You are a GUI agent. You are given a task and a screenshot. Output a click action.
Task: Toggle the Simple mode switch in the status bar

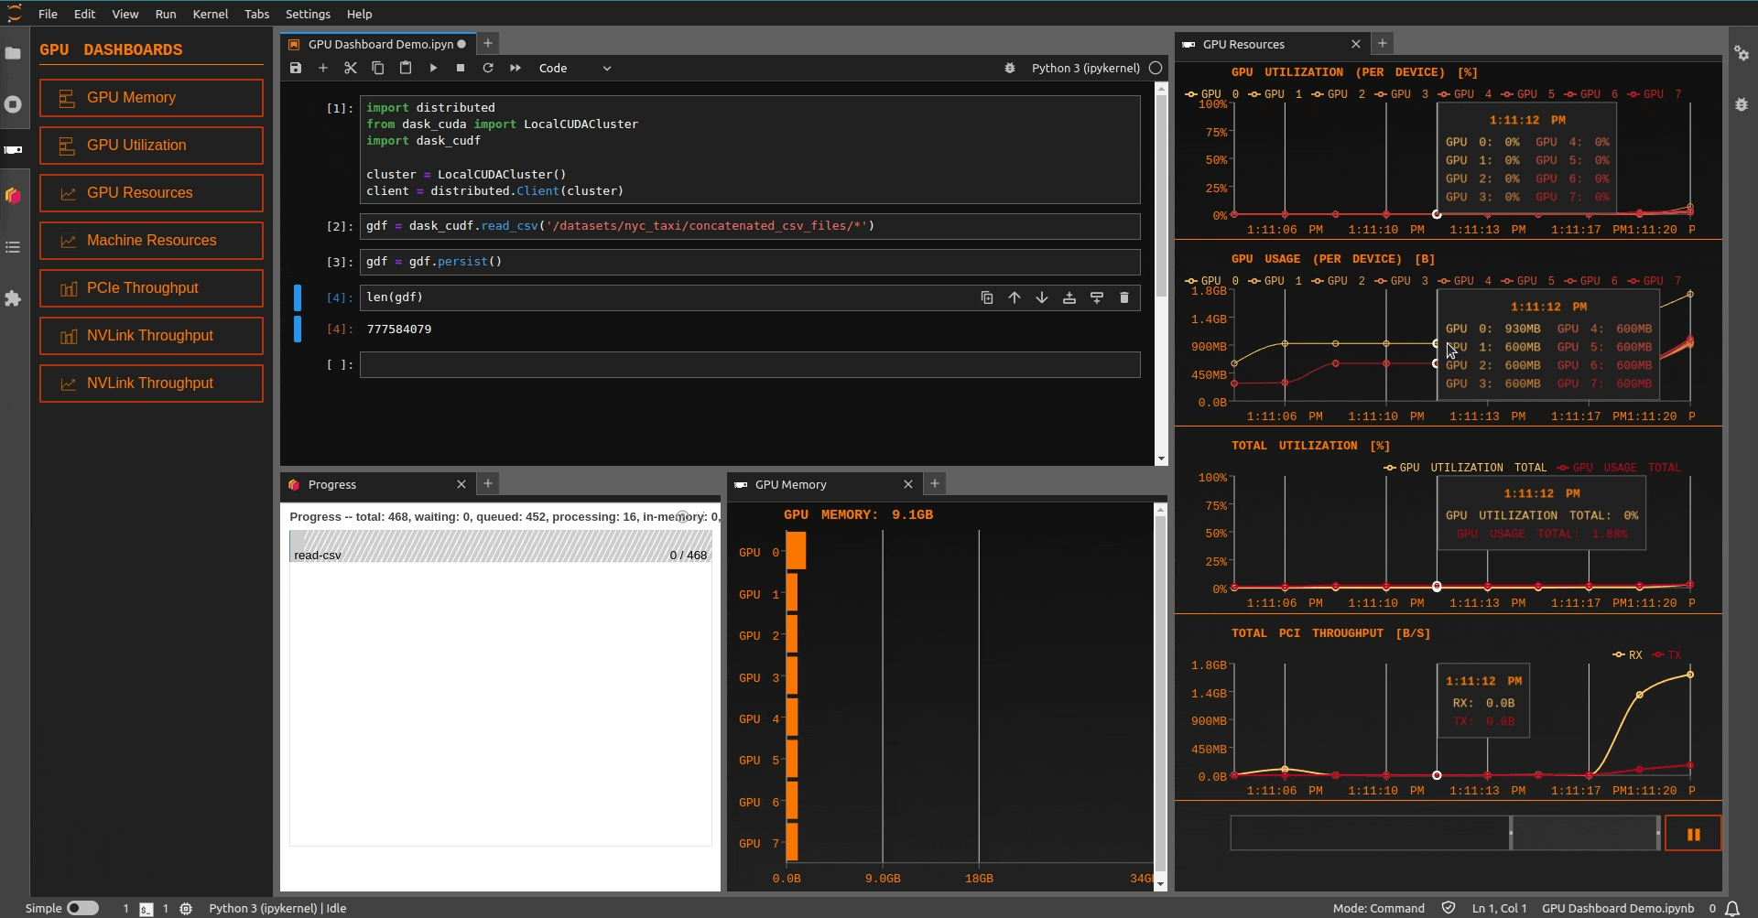coord(81,908)
